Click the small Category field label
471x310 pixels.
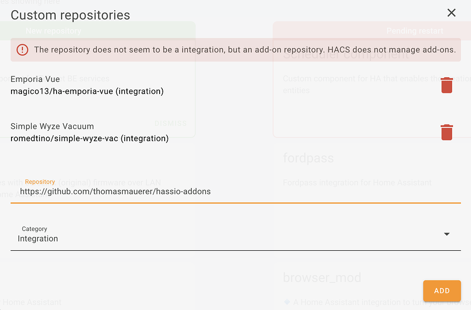pyautogui.click(x=34, y=229)
